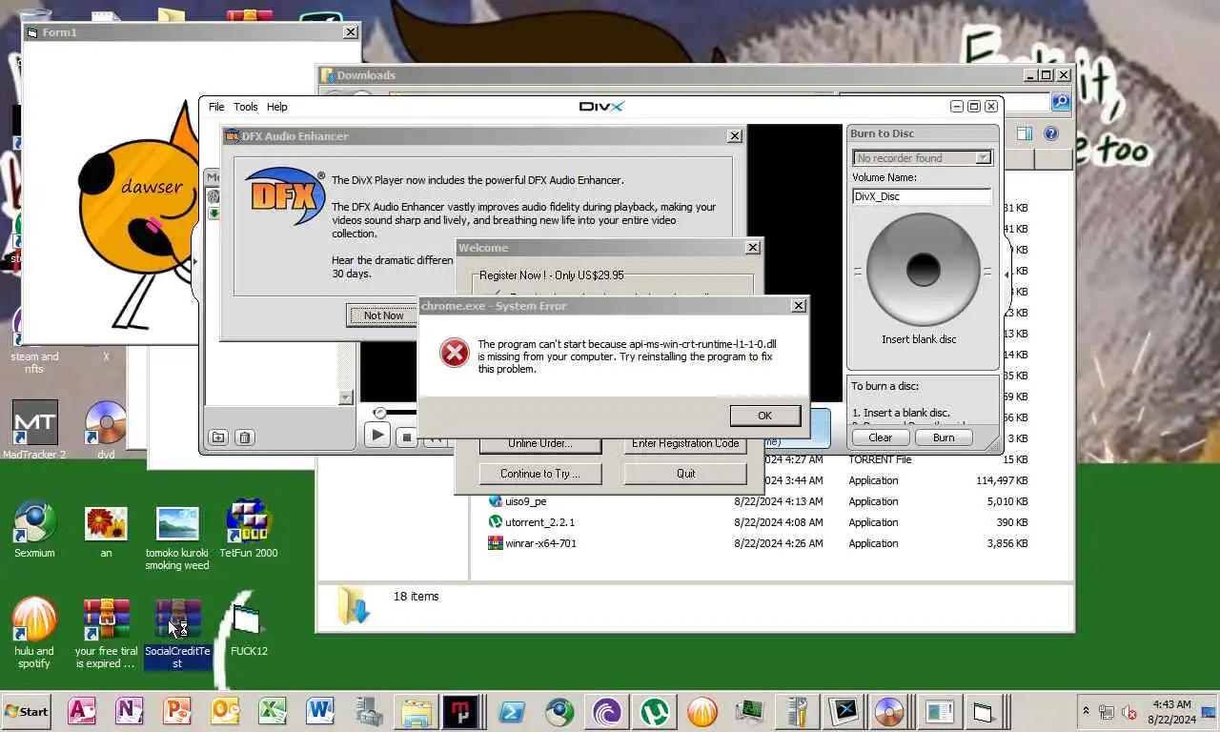Click Quit in the Welcome dialog

pos(685,474)
